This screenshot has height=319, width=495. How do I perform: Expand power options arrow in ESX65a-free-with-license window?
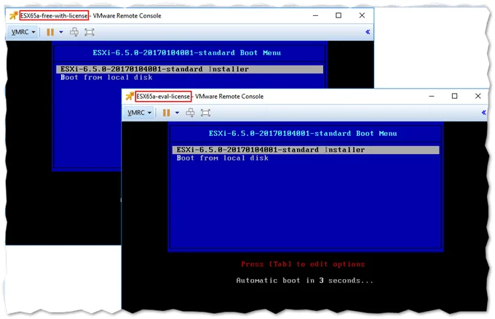pos(61,32)
